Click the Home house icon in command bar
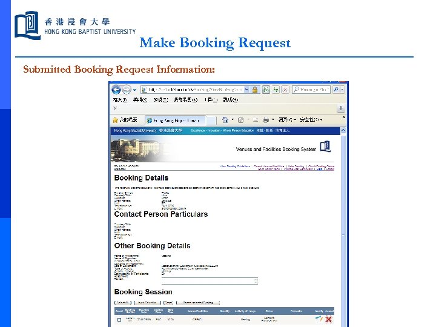The image size is (436, 327). [x=225, y=120]
